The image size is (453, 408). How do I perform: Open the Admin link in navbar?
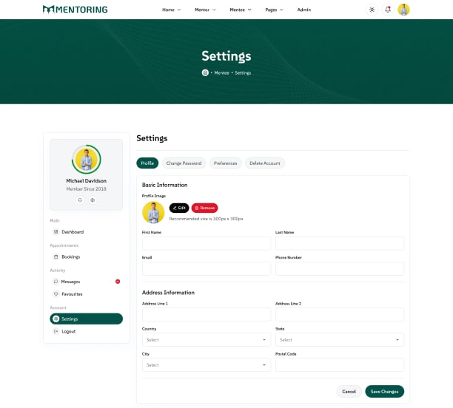coord(304,10)
